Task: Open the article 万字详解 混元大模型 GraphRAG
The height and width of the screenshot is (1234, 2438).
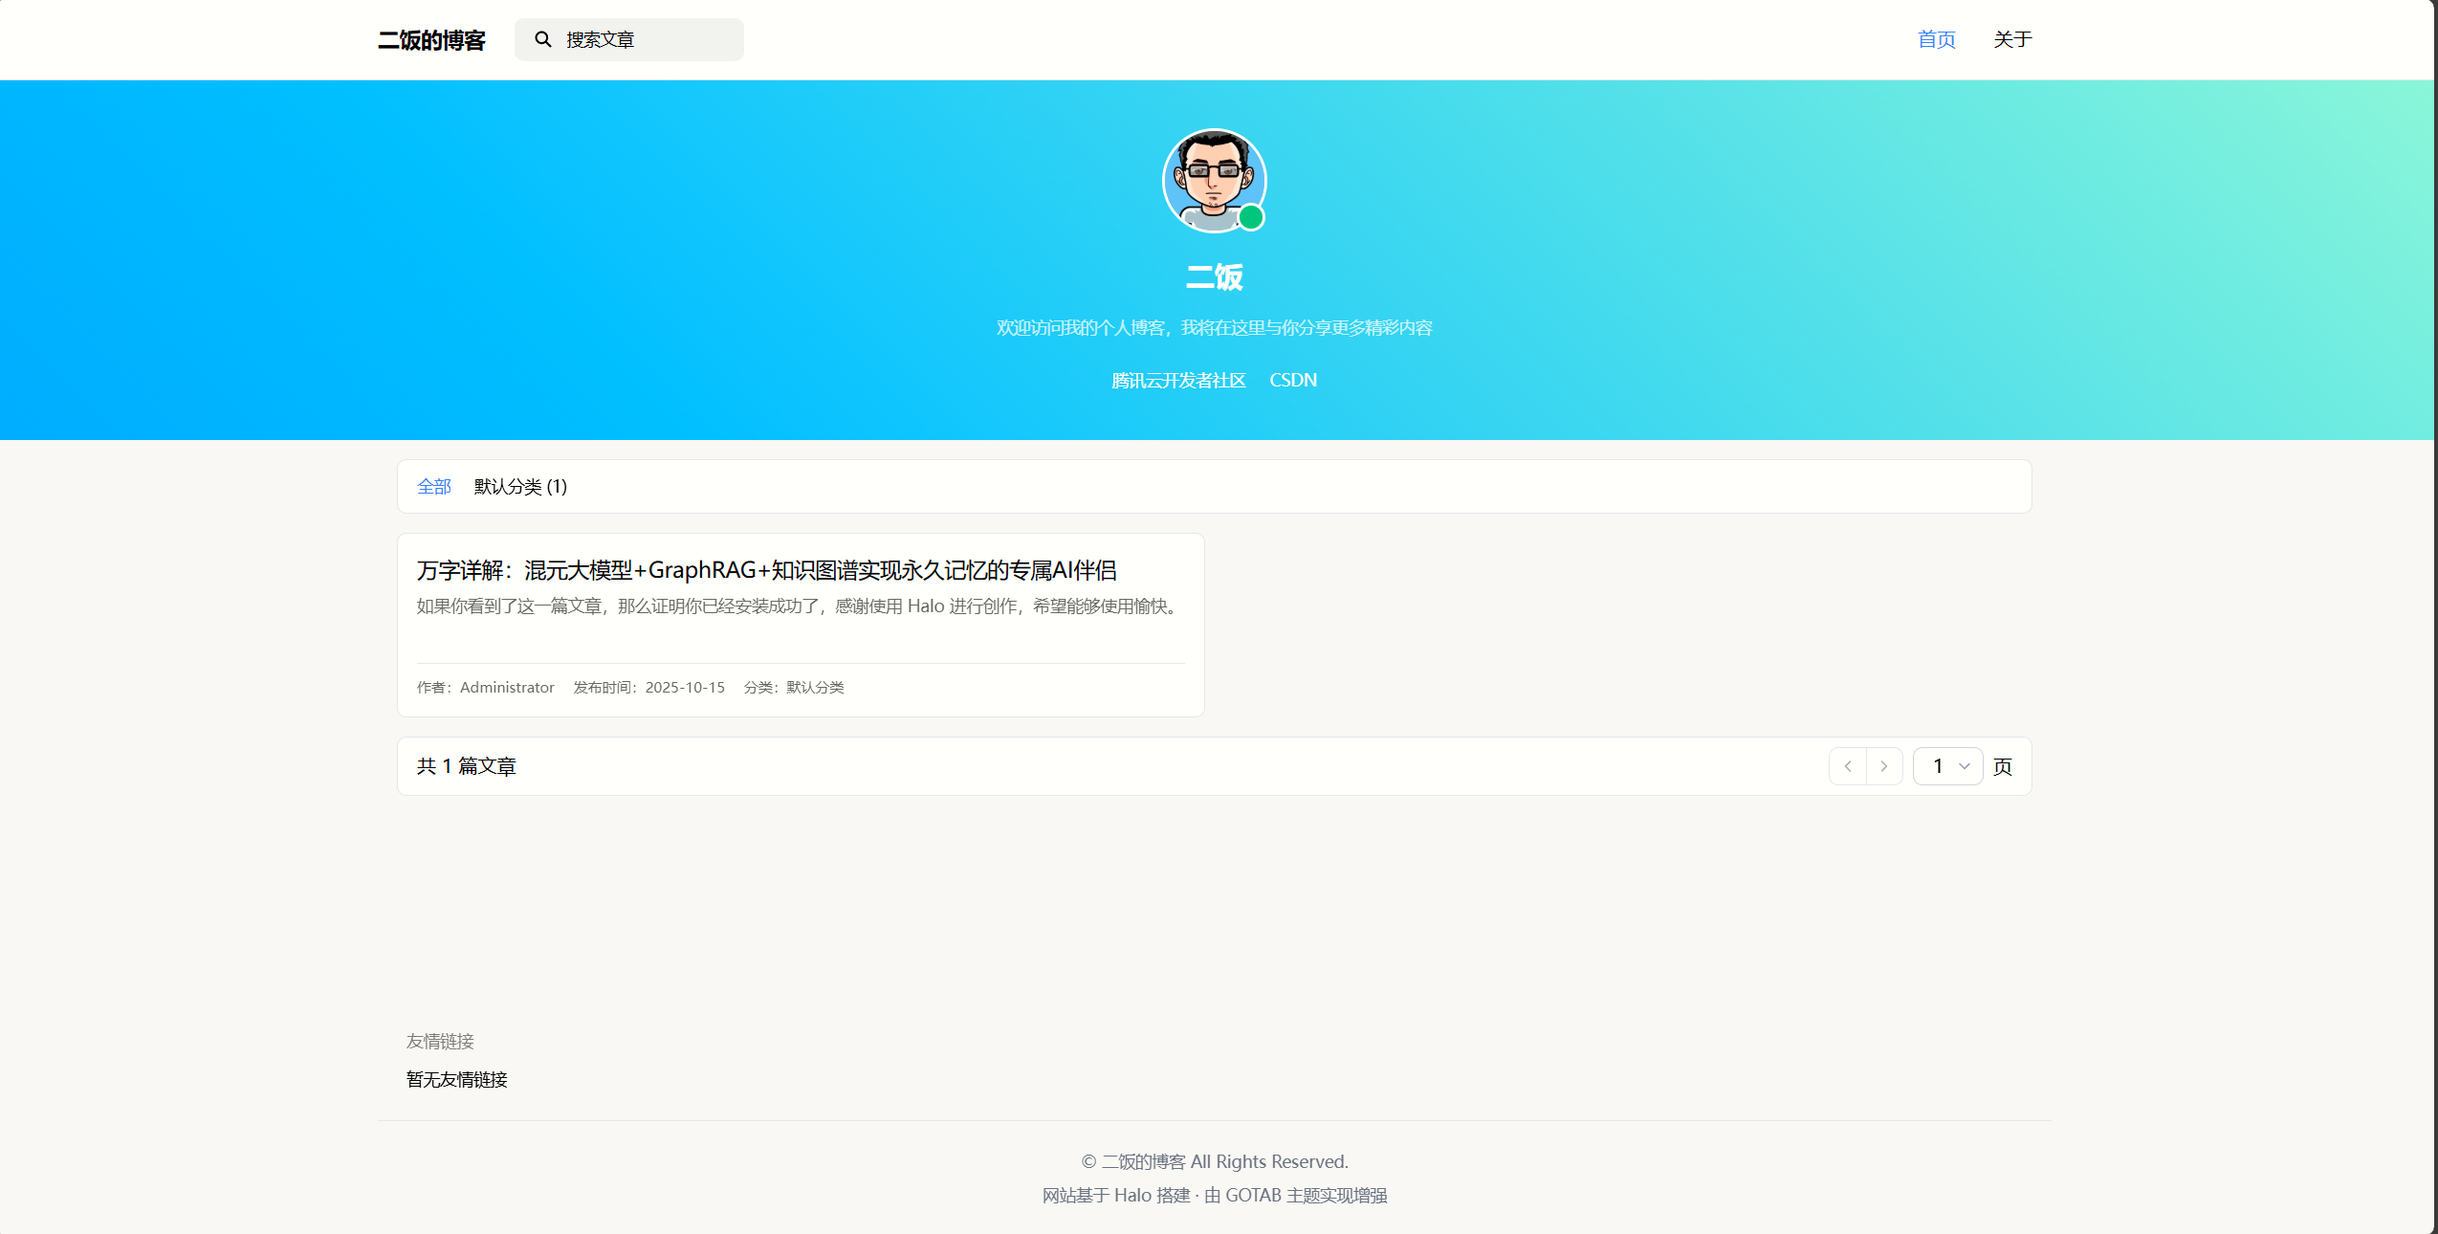Action: (x=766, y=569)
